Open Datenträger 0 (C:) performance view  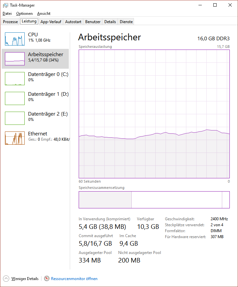(x=35, y=79)
